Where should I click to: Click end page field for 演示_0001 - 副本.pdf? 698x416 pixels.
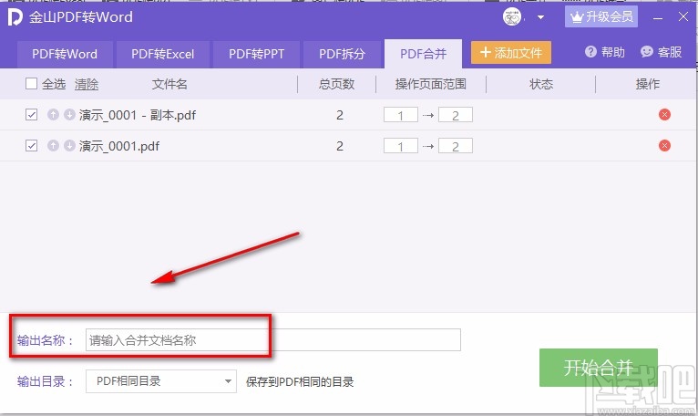pyautogui.click(x=456, y=115)
